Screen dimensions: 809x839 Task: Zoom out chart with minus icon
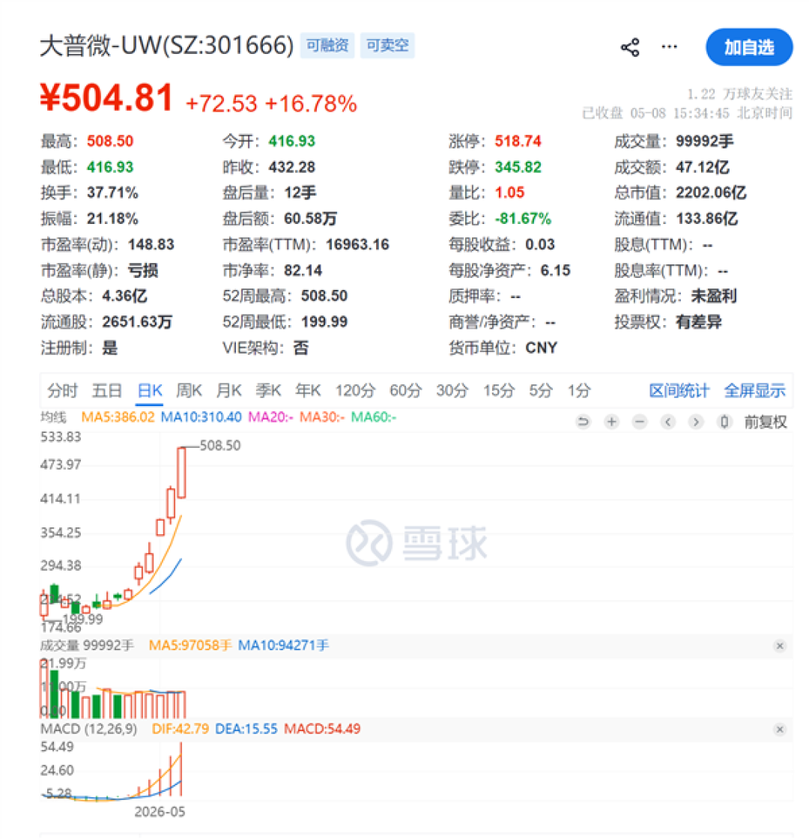pos(640,422)
